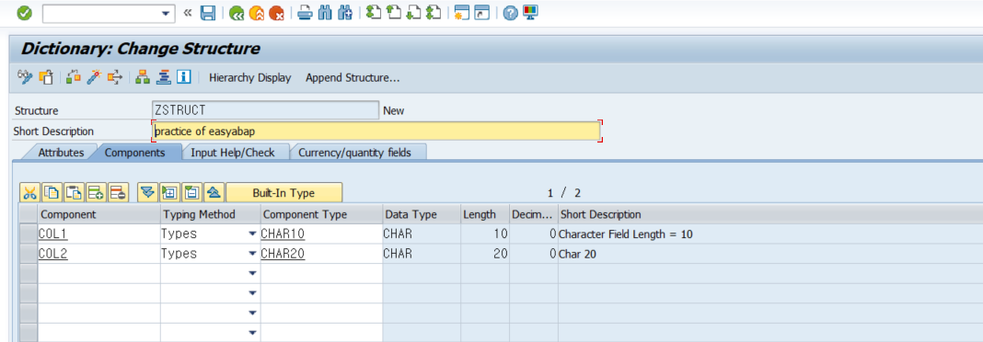Screen dimensions: 983x342
Task: Create new session window icon
Action: coord(462,13)
